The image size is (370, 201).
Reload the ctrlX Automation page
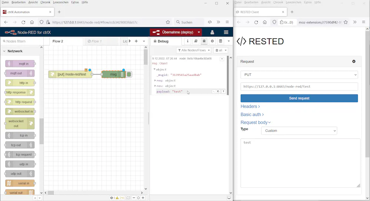tap(23, 22)
